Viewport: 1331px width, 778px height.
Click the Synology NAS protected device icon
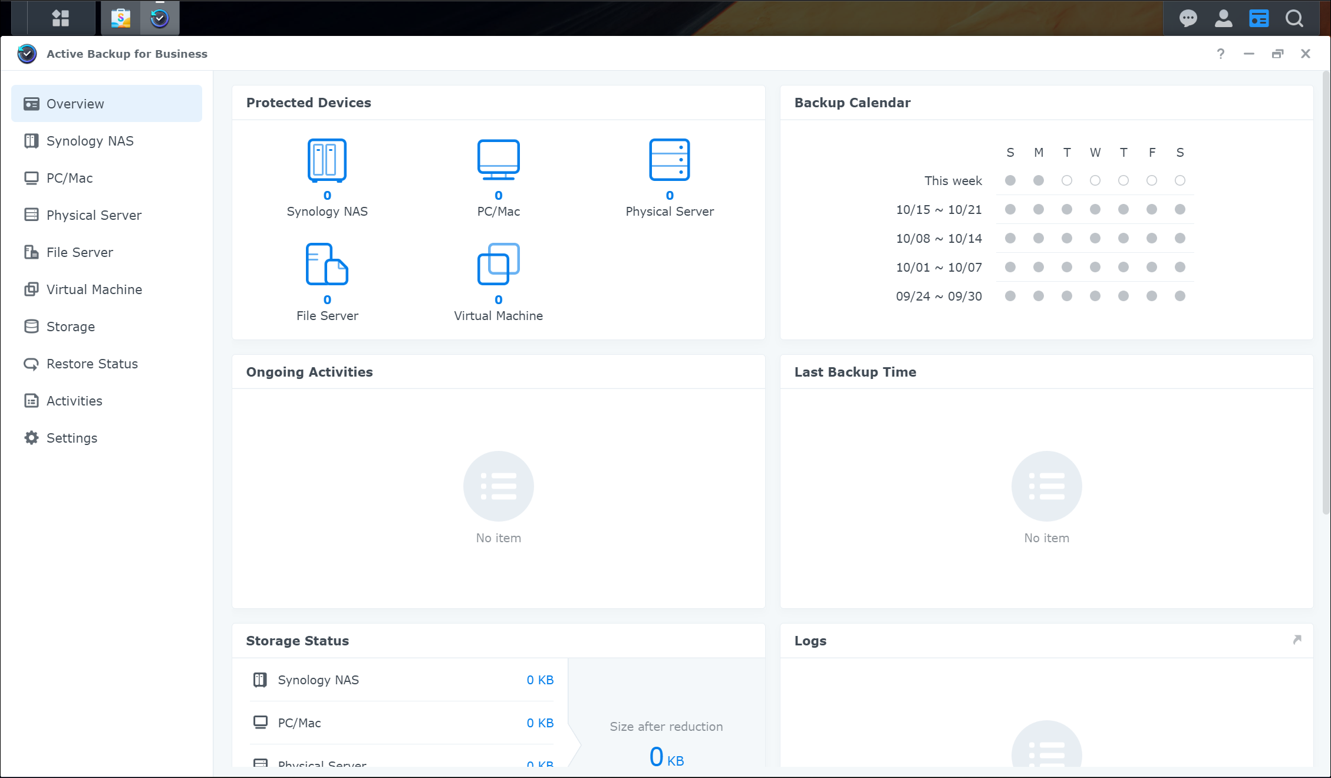tap(327, 160)
